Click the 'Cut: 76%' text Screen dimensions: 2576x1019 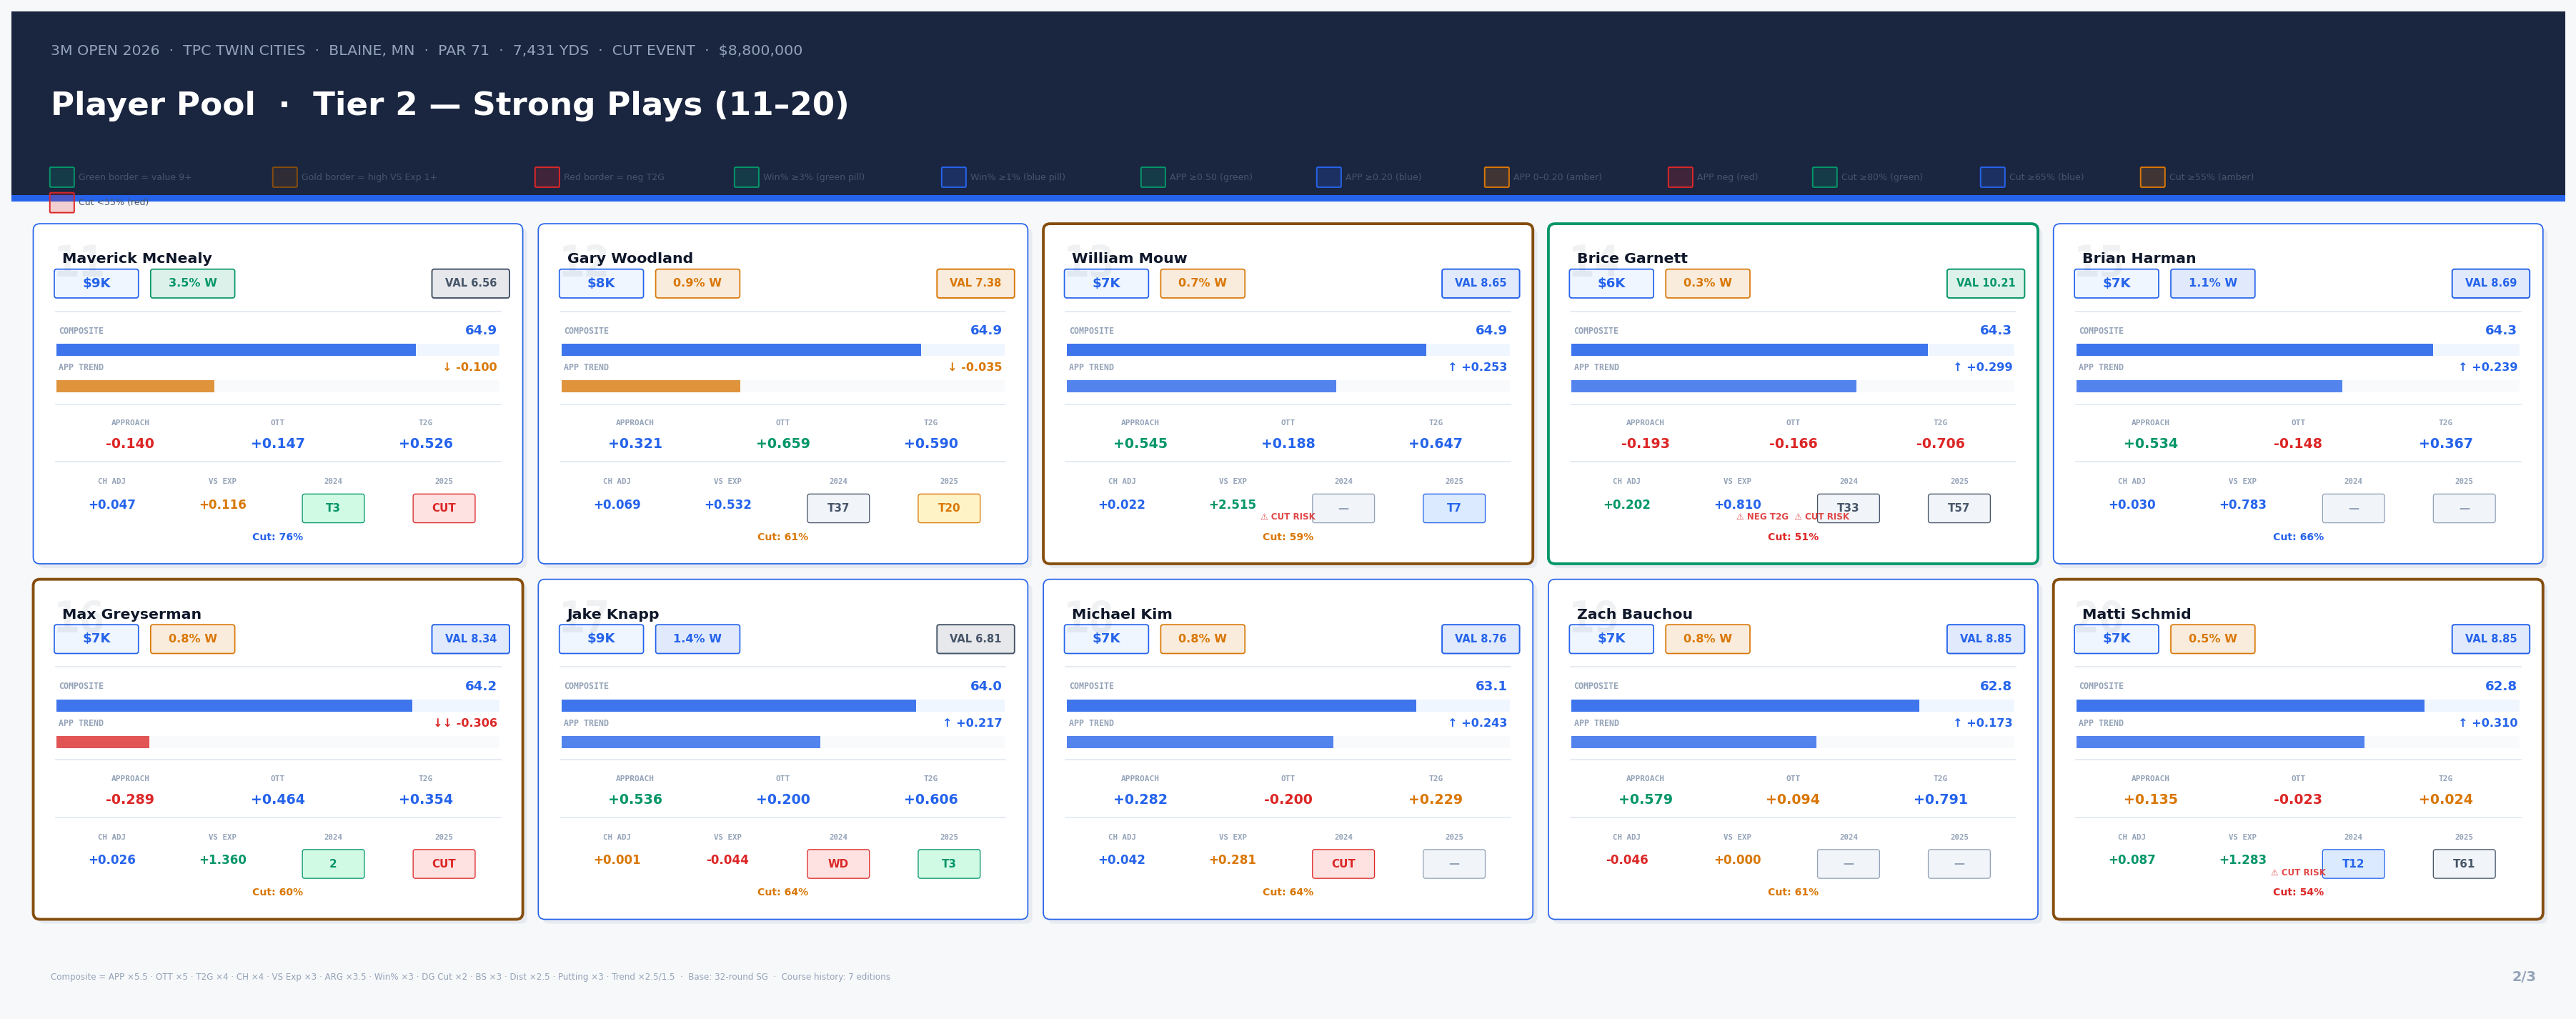point(278,537)
